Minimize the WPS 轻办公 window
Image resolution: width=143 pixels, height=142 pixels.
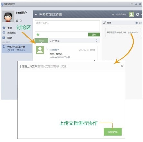(x=132, y=4)
